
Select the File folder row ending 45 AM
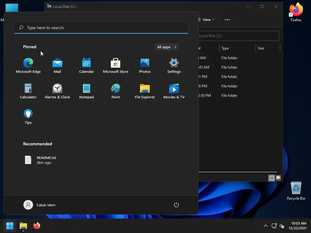239,67
